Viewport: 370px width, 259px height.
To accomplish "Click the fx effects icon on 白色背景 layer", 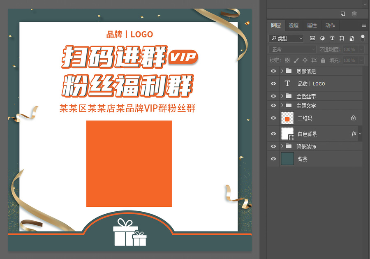I will pyautogui.click(x=354, y=134).
